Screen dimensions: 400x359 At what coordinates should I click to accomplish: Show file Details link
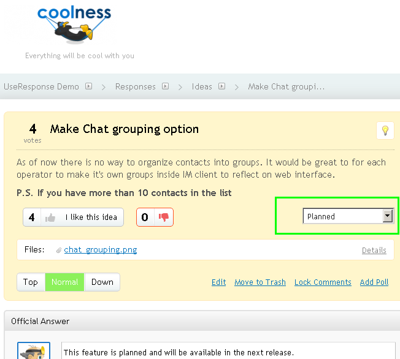click(x=374, y=250)
